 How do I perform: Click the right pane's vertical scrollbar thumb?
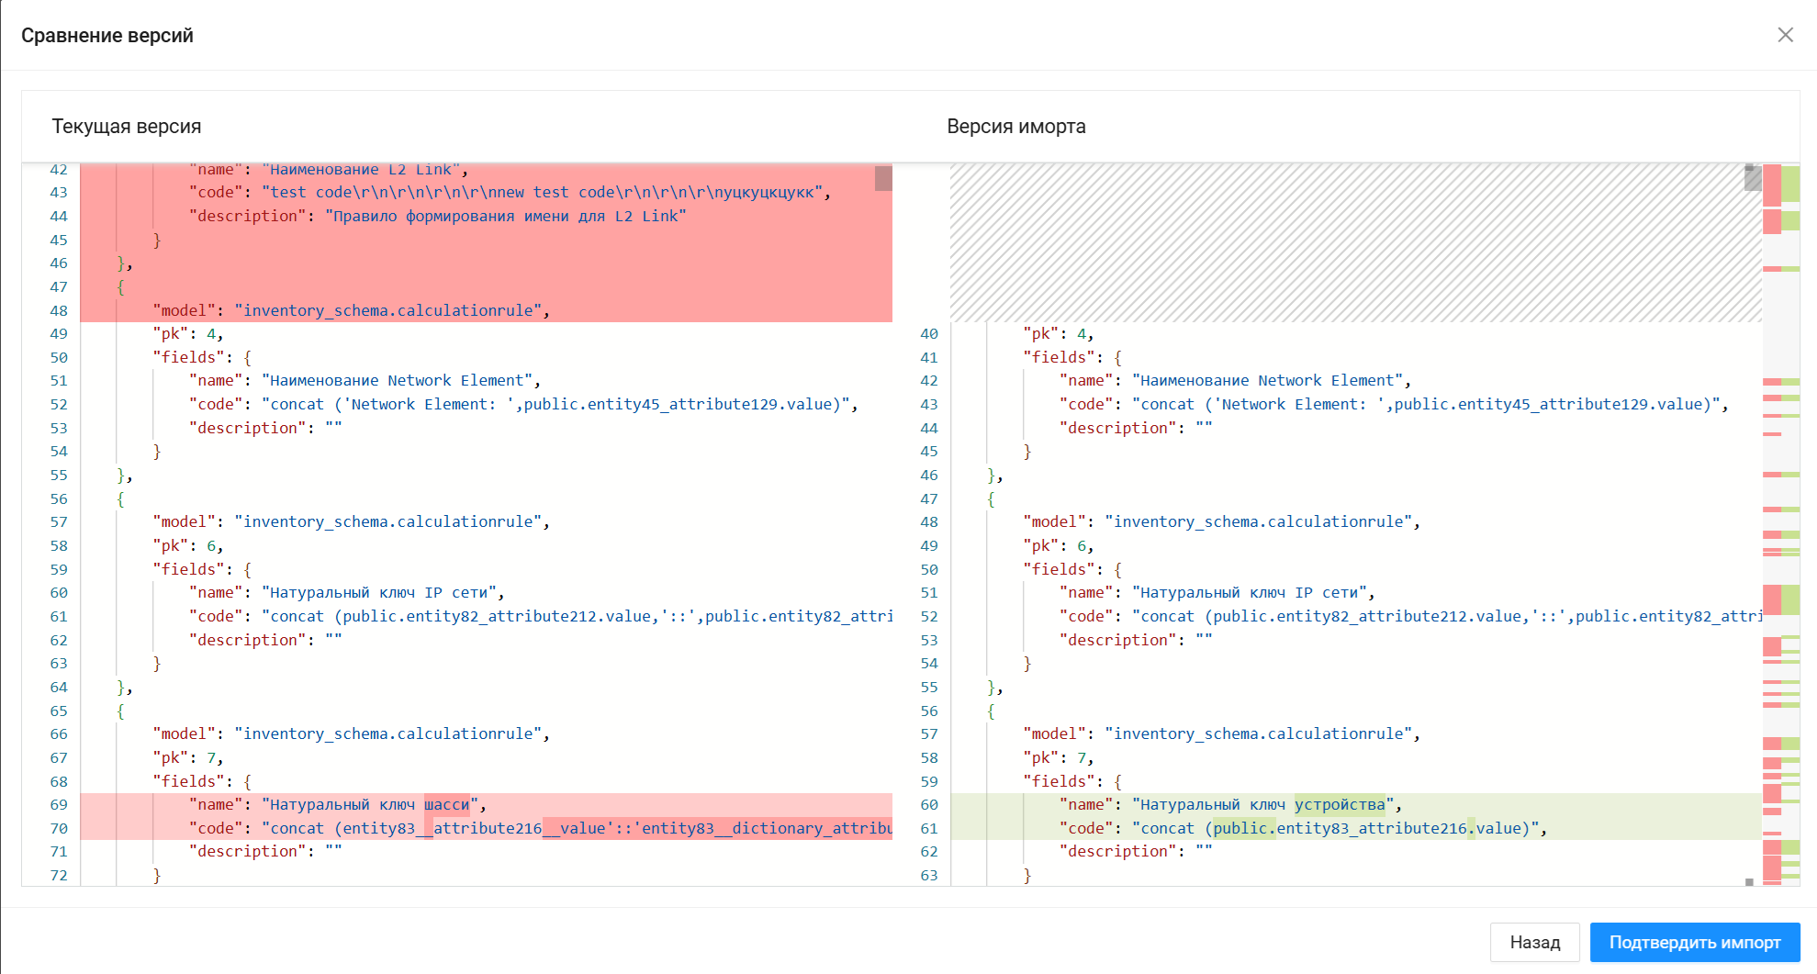1752,178
